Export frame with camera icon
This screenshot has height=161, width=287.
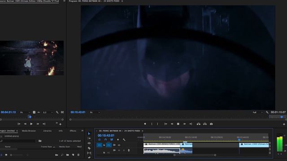click(211, 124)
